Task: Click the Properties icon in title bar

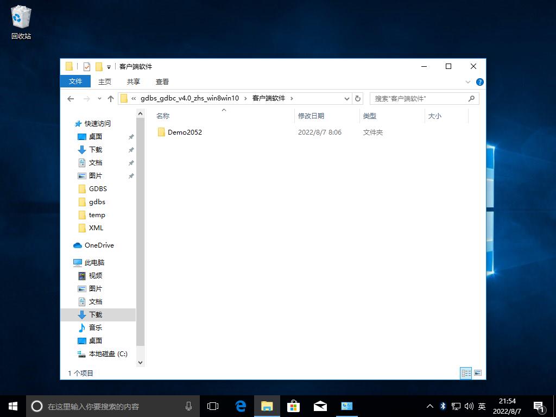Action: tap(87, 66)
